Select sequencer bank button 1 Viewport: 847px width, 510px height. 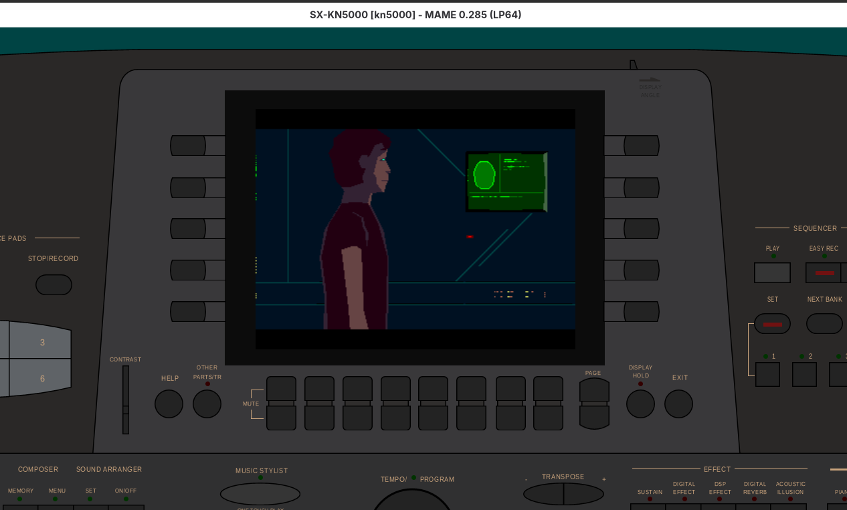click(767, 374)
